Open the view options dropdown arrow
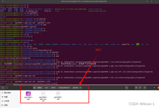This screenshot has height=108, width=159. pyautogui.click(x=140, y=88)
